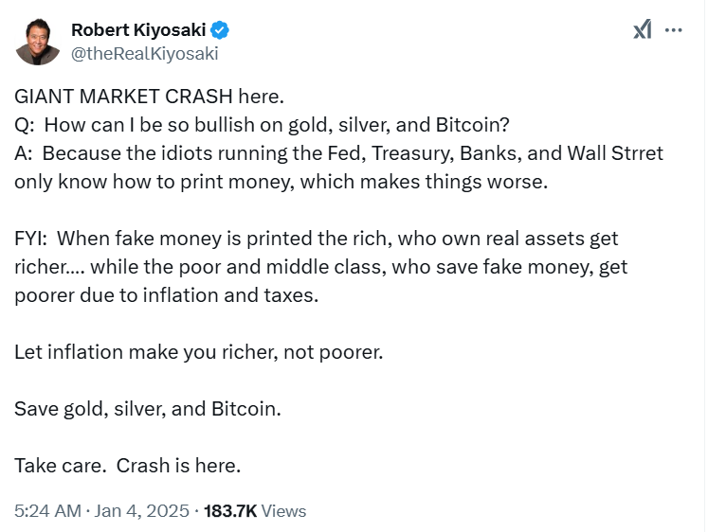Open the @theRealKiyosaki handle link

(x=145, y=54)
